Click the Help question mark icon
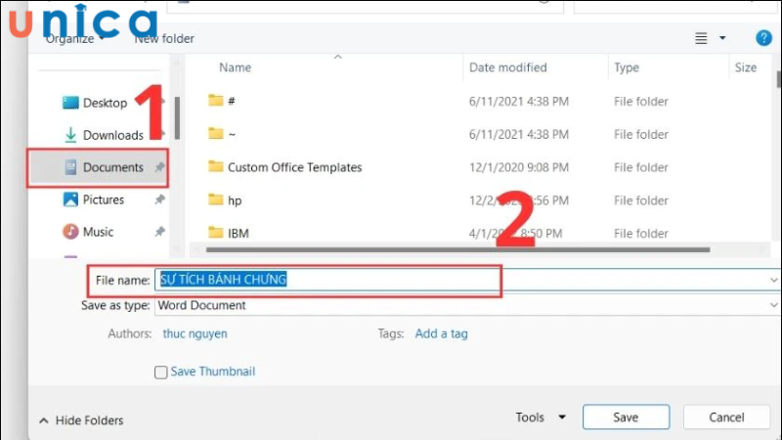This screenshot has width=782, height=440. point(763,38)
